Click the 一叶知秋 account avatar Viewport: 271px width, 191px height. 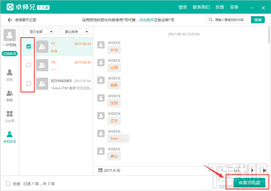coord(9,35)
